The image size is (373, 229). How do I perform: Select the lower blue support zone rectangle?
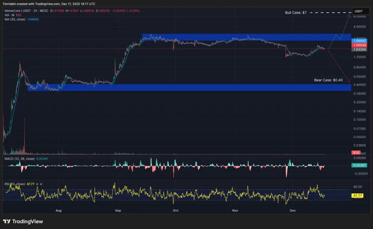(x=189, y=87)
